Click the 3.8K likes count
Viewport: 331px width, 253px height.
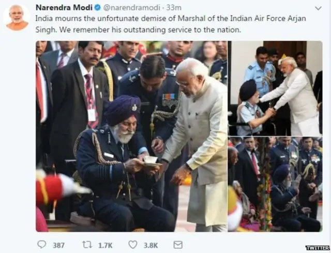click(151, 245)
